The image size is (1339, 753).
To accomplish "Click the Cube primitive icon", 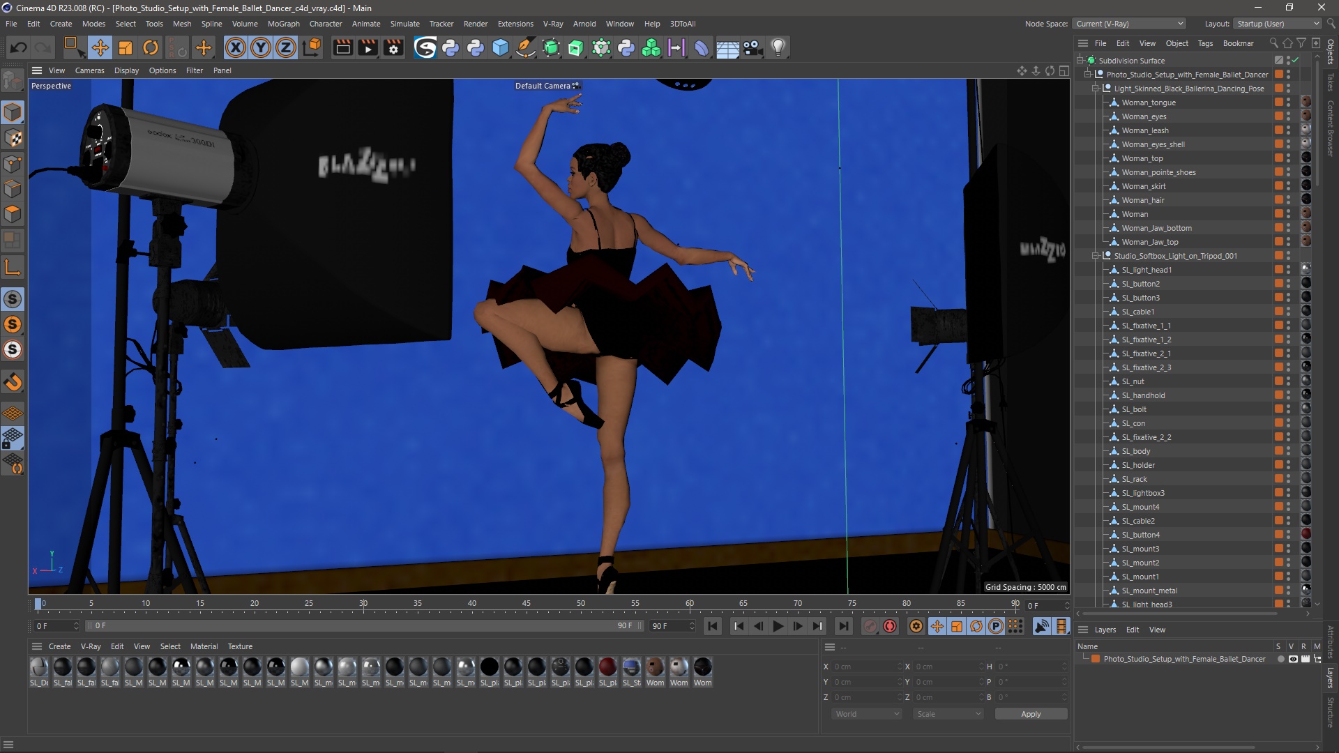I will (x=501, y=47).
